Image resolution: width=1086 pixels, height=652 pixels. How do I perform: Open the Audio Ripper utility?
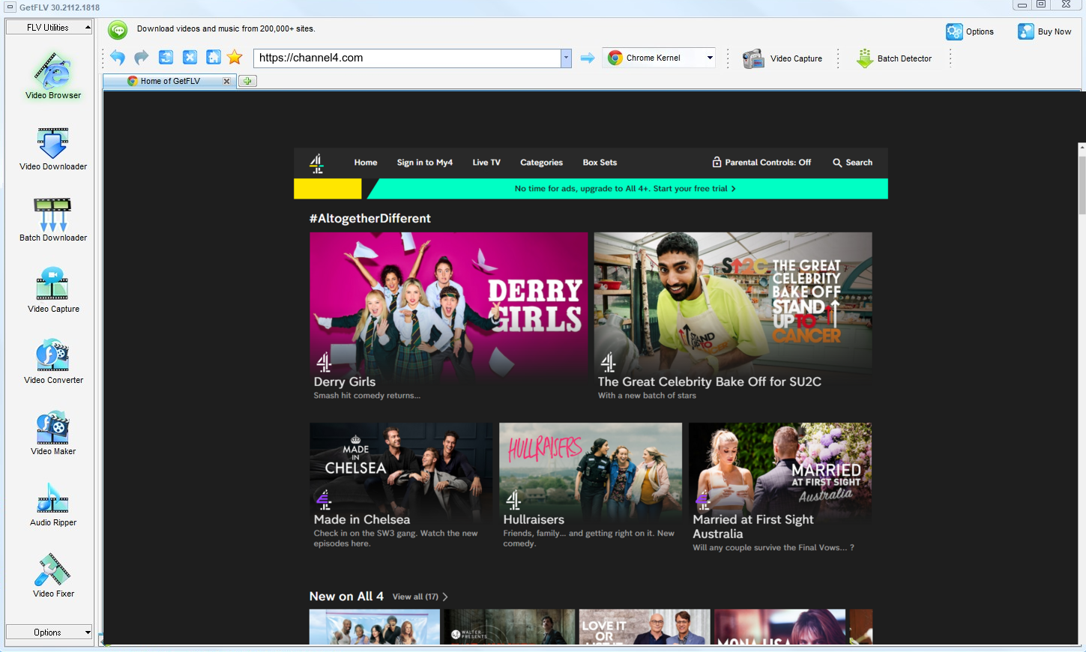tap(52, 504)
